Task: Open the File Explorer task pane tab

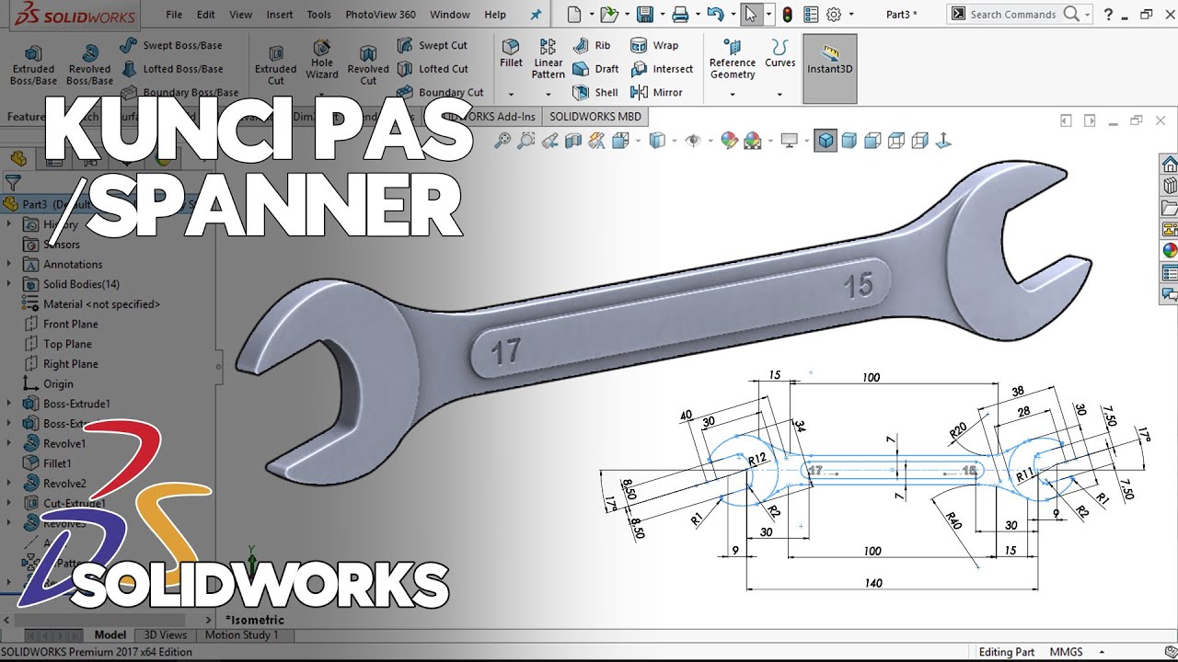Action: 1169,208
